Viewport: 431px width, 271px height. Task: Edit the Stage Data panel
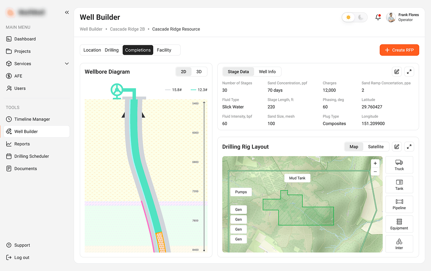point(397,72)
